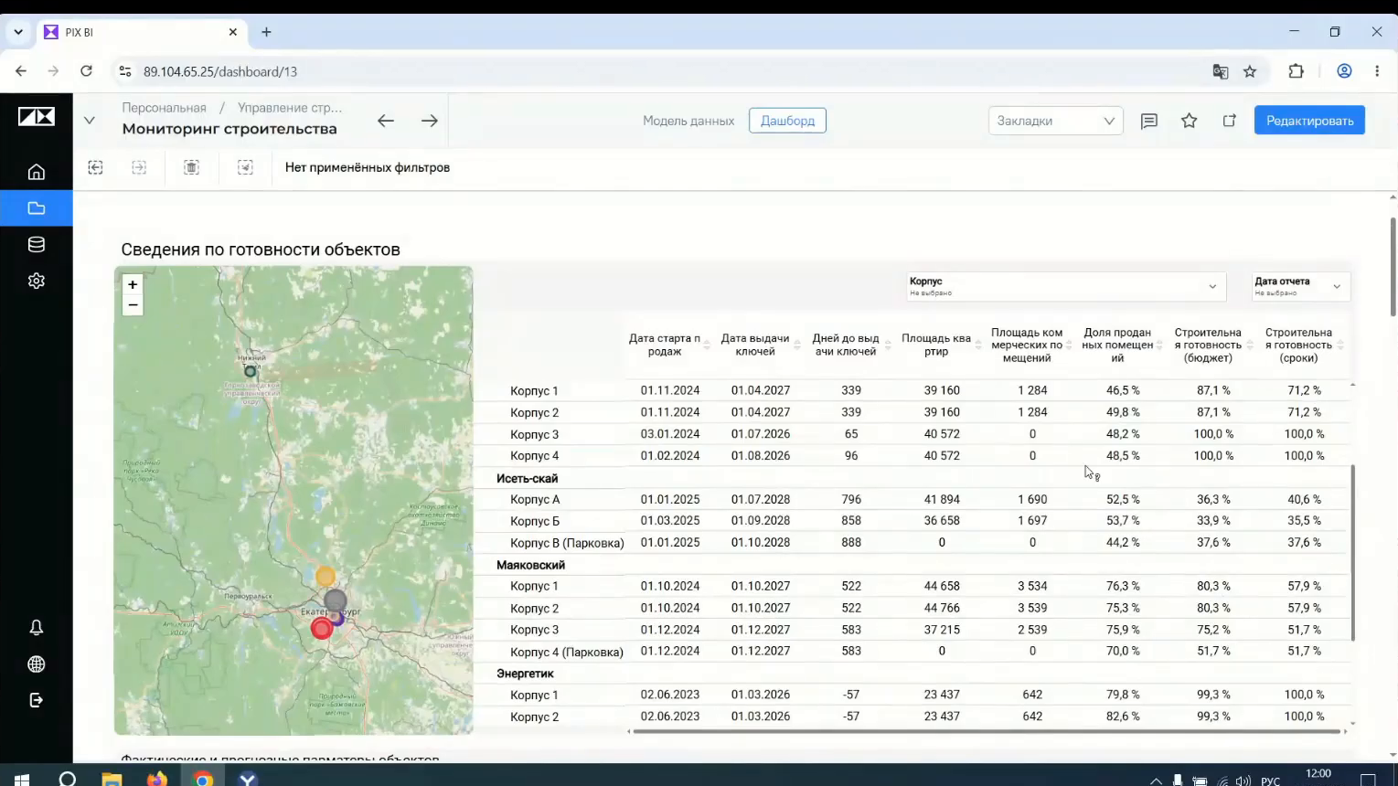Click the table's horizontal scrollbar
This screenshot has height=786, width=1398.
[x=986, y=731]
